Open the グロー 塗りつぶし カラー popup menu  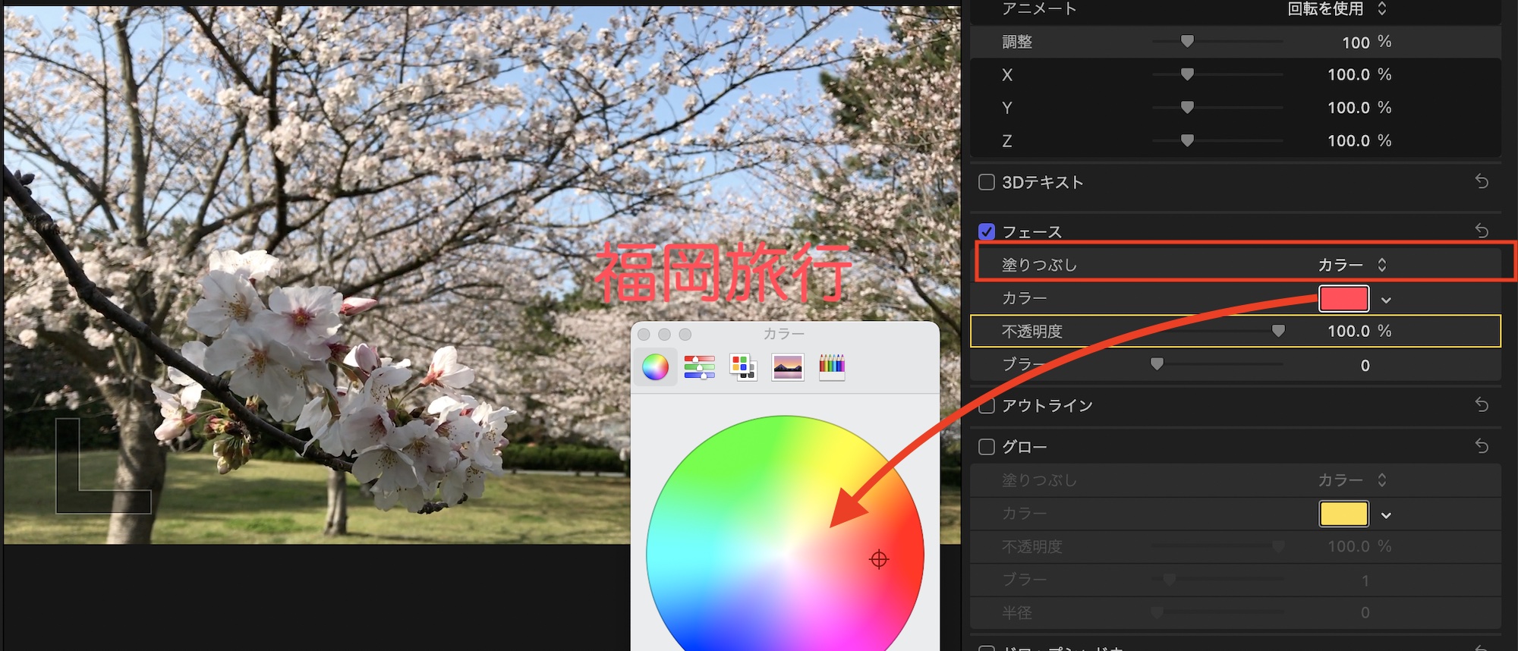(1353, 480)
